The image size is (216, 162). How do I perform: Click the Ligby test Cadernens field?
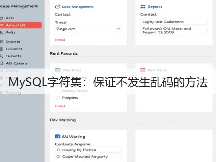(174, 22)
